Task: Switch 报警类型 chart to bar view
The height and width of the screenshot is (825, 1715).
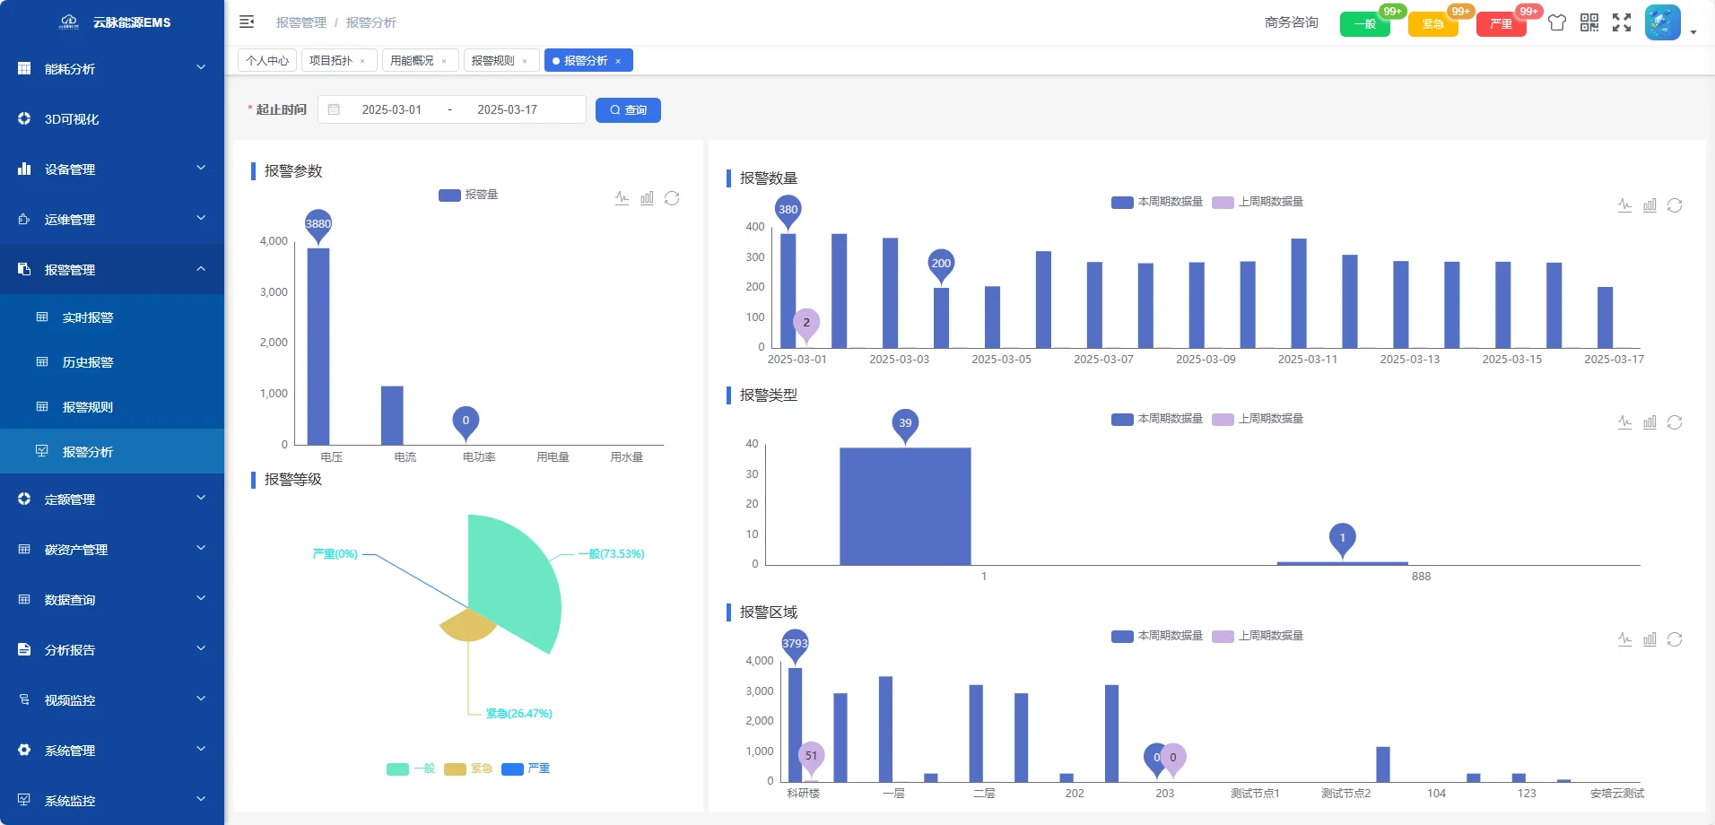Action: pos(1650,422)
